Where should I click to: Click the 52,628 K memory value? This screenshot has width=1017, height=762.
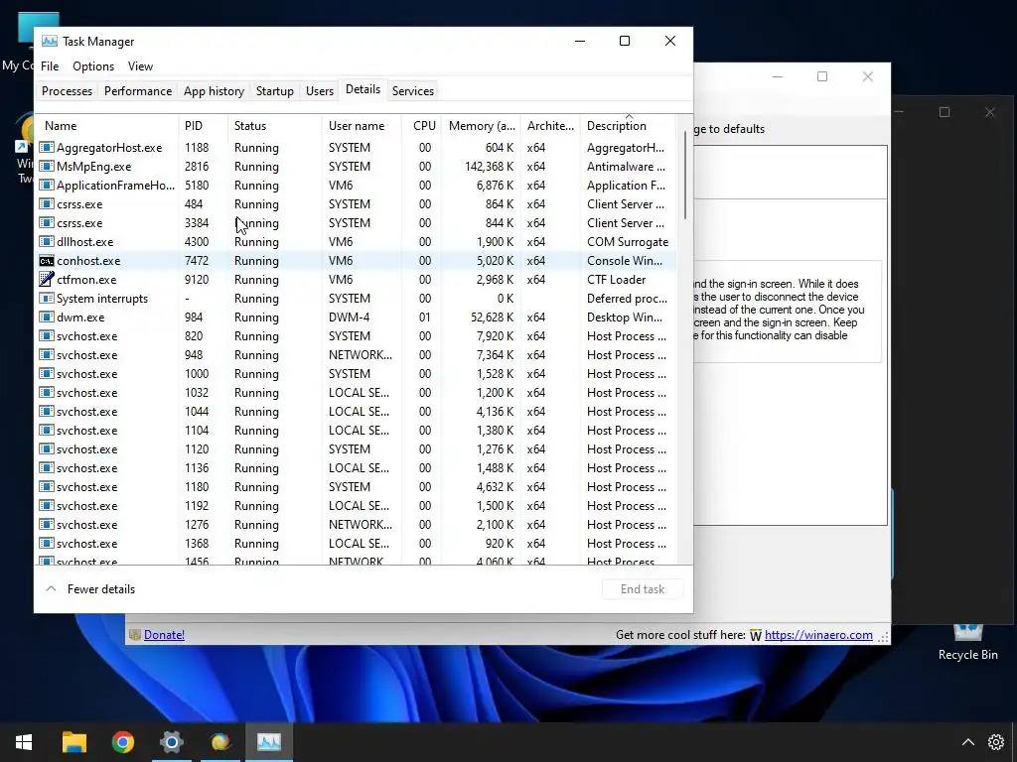(493, 317)
